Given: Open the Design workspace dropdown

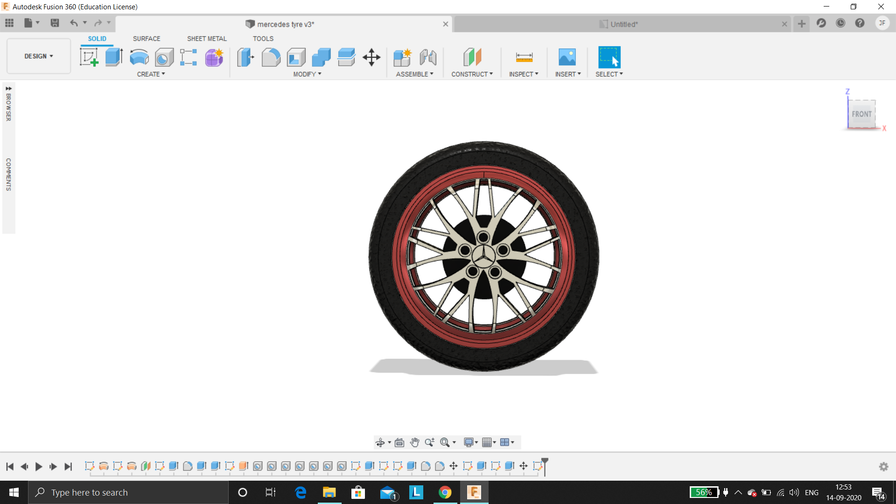Looking at the screenshot, I should pos(39,56).
